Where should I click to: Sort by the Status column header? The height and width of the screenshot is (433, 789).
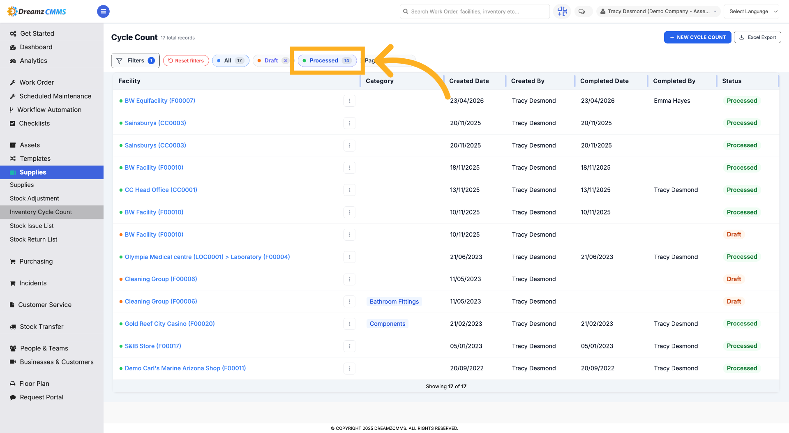731,81
